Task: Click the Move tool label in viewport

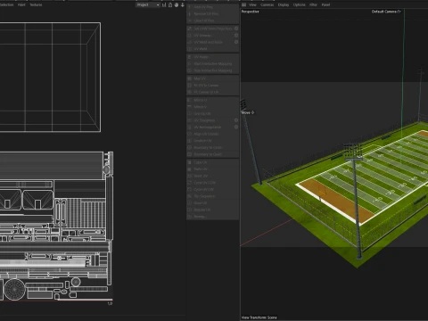Action: pos(248,112)
